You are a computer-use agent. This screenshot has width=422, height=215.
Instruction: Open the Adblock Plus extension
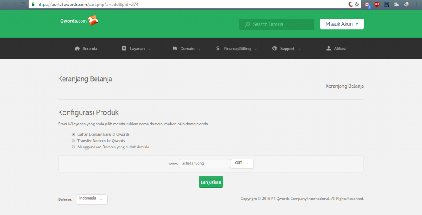tap(377, 5)
